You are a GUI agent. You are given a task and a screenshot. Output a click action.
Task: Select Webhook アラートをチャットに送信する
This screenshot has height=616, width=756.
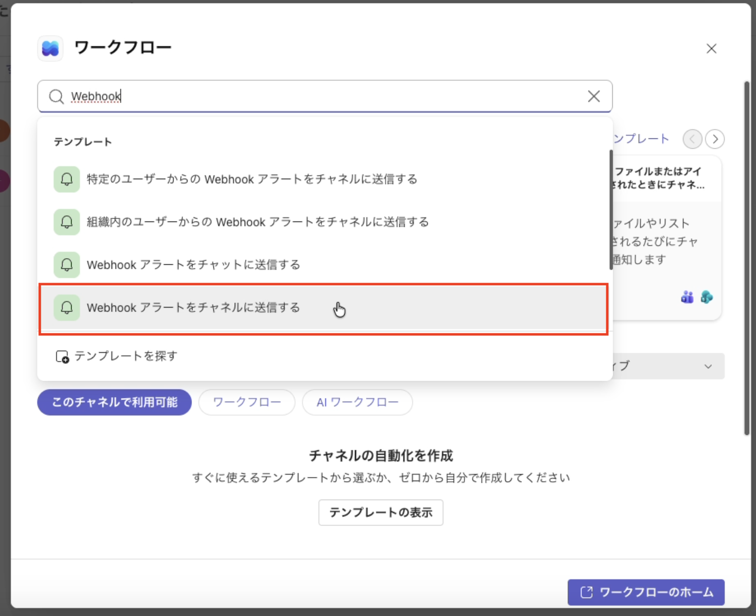click(x=324, y=265)
